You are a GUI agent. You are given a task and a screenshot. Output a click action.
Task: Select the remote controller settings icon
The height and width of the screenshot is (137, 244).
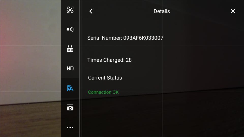pyautogui.click(x=70, y=49)
